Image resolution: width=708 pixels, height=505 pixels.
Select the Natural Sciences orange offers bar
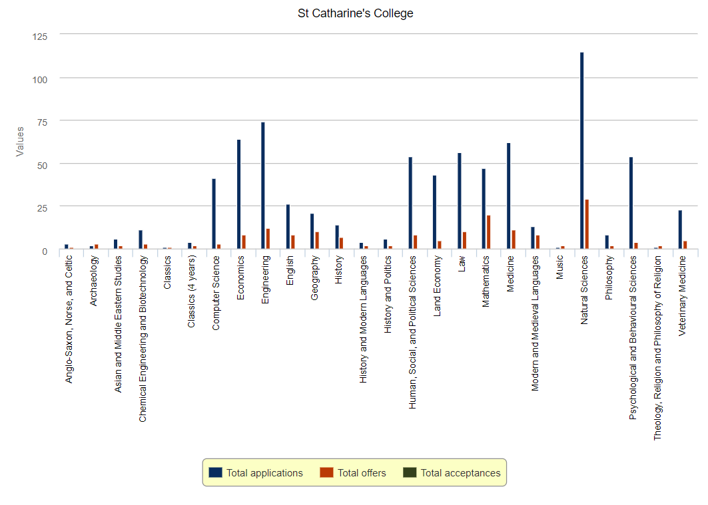pyautogui.click(x=587, y=224)
